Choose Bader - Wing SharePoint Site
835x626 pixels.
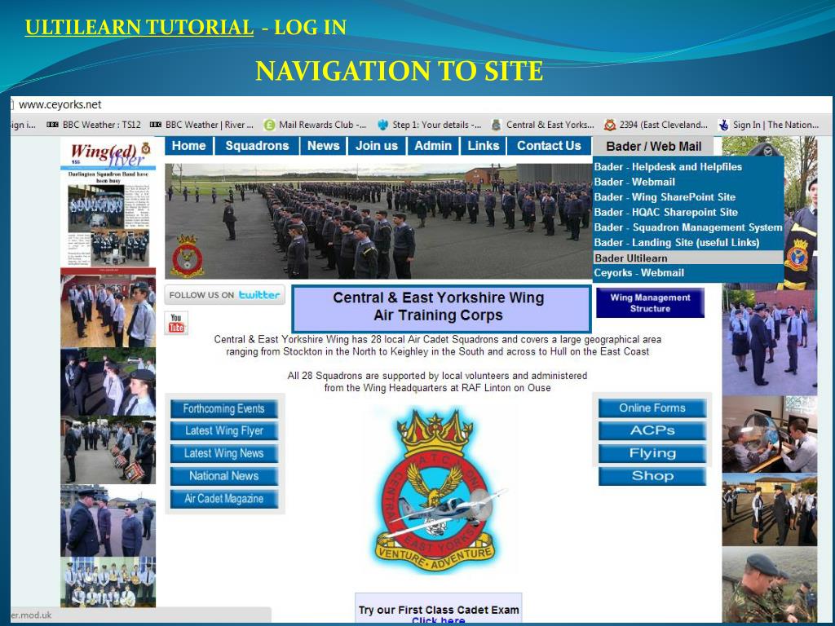point(688,197)
